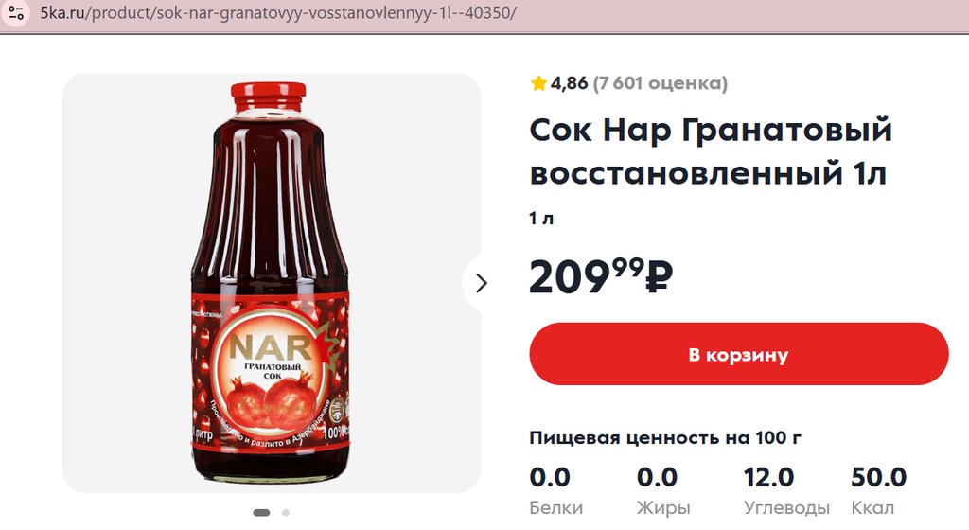Image resolution: width=969 pixels, height=530 pixels.
Task: Focus the 5ka.ru URL address field
Action: pos(278,12)
